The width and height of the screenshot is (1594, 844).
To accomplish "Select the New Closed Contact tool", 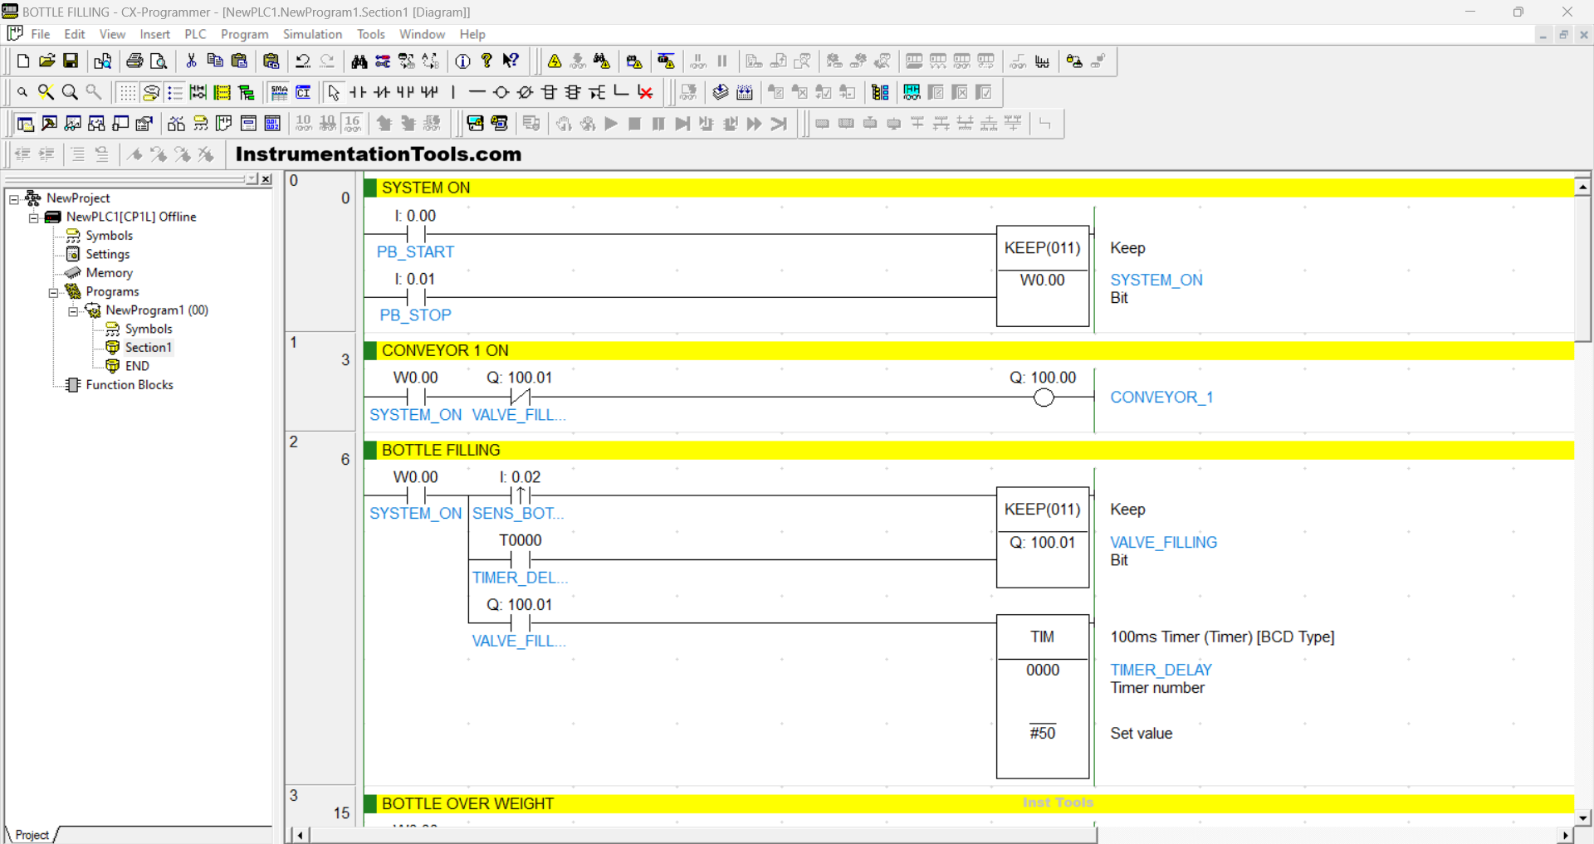I will coord(382,92).
